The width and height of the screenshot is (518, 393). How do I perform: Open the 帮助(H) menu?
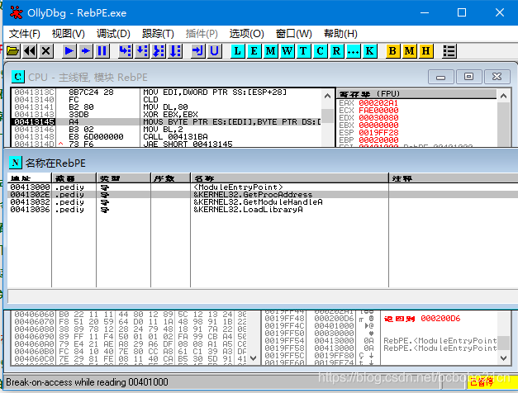pyautogui.click(x=340, y=34)
